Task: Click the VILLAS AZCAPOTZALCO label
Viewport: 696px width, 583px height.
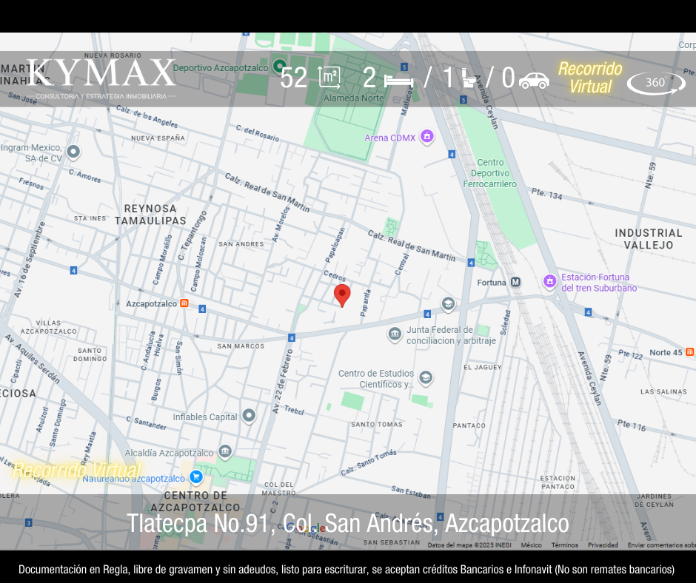Action: [49, 327]
